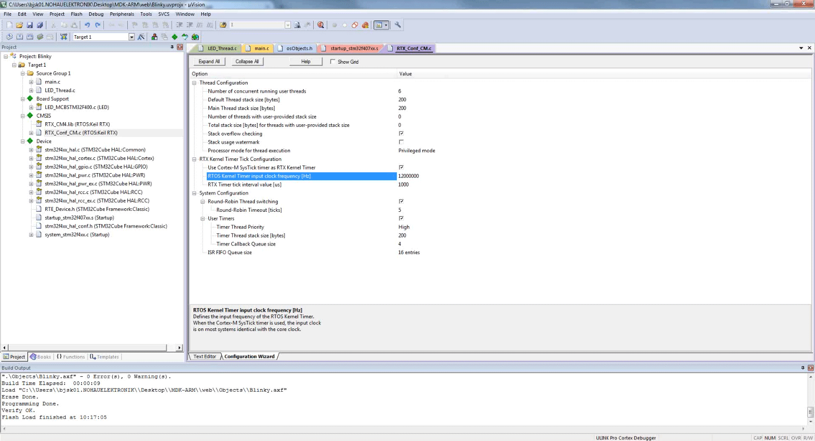
Task: Collapse the Device group in the tree
Action: point(22,142)
